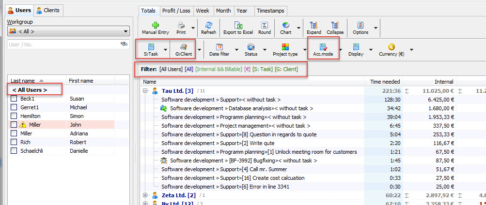The image size is (486, 205).
Task: Click the Round sum icon
Action: [265, 25]
